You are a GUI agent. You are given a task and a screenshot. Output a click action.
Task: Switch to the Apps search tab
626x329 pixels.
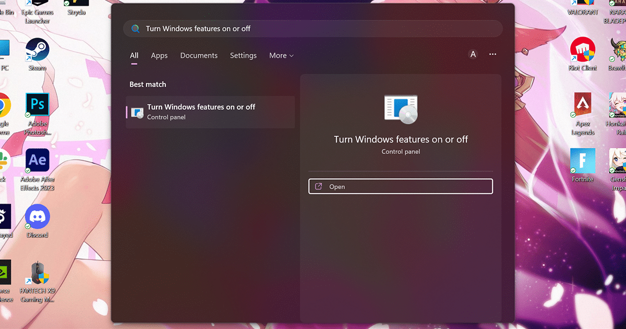(x=159, y=55)
